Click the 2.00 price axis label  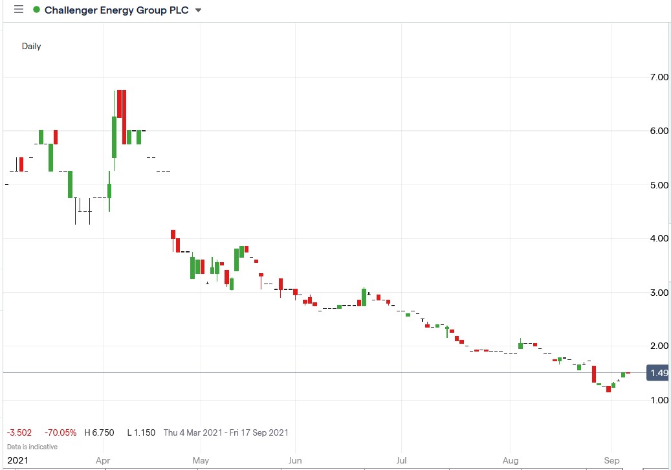coord(659,346)
